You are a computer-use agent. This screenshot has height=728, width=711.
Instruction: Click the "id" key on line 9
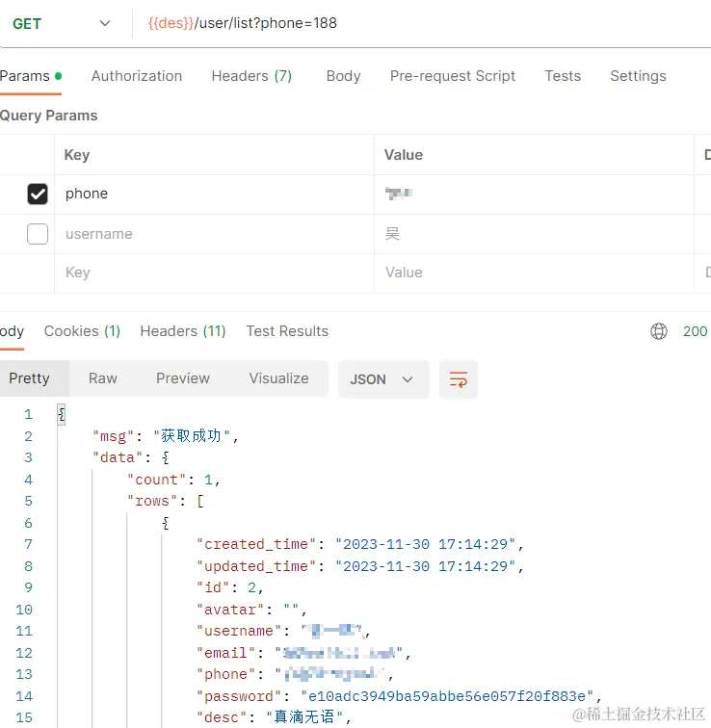click(213, 587)
